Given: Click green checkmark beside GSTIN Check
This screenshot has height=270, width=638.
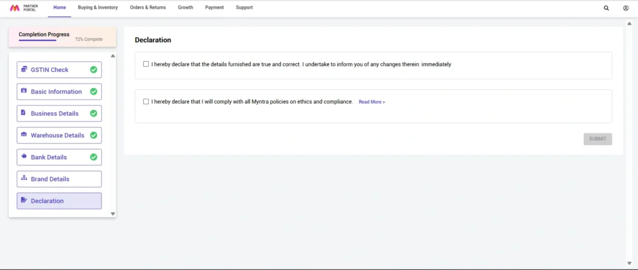Looking at the screenshot, I should [93, 70].
